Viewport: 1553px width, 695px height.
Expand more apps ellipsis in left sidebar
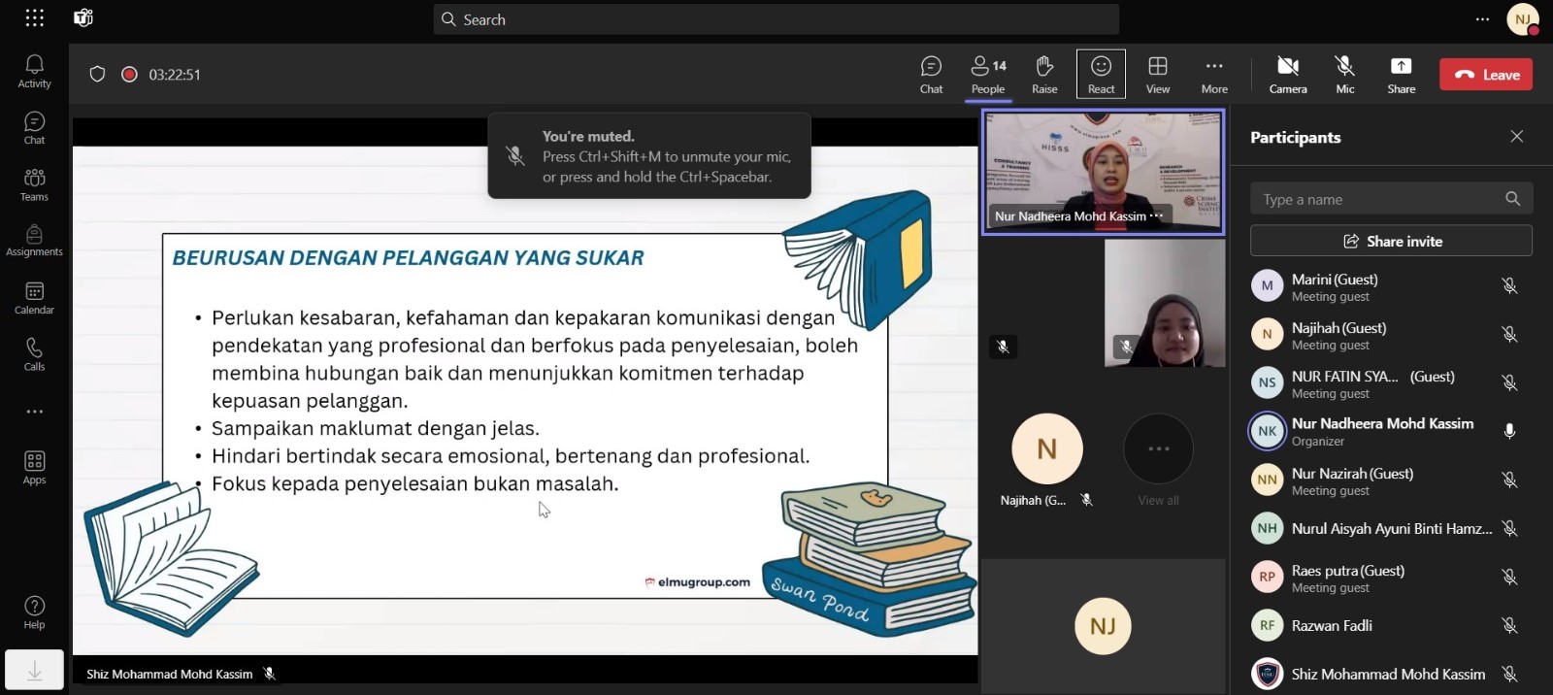coord(34,412)
